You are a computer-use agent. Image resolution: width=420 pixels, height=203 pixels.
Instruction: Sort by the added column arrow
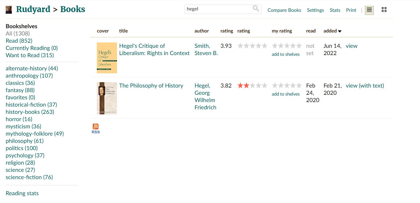[x=340, y=31]
